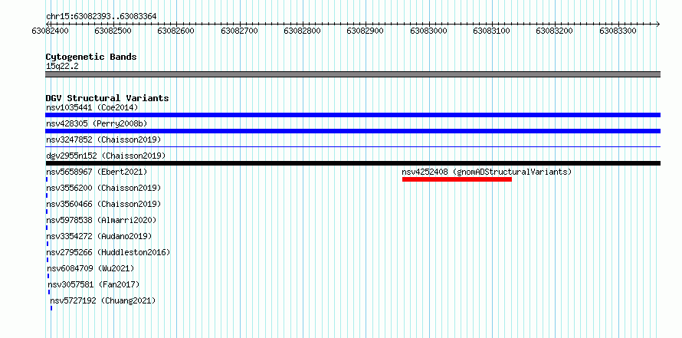This screenshot has height=338, width=682.
Task: Click the blue bar under nsv428305
Action: pyautogui.click(x=352, y=131)
